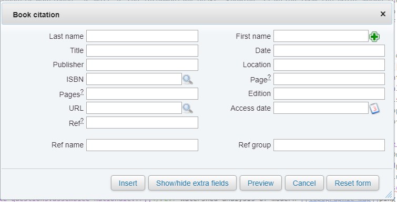The image size is (397, 202).
Task: Click the ISBN lookup magnifier icon
Action: [188, 80]
